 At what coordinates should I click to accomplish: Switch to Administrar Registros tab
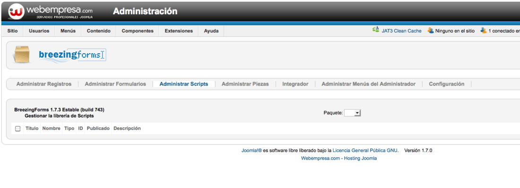[x=44, y=84]
